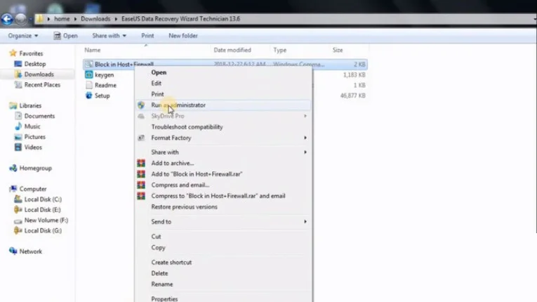The width and height of the screenshot is (537, 302).
Task: Click breadcrumb arrow after Downloads
Action: click(116, 19)
